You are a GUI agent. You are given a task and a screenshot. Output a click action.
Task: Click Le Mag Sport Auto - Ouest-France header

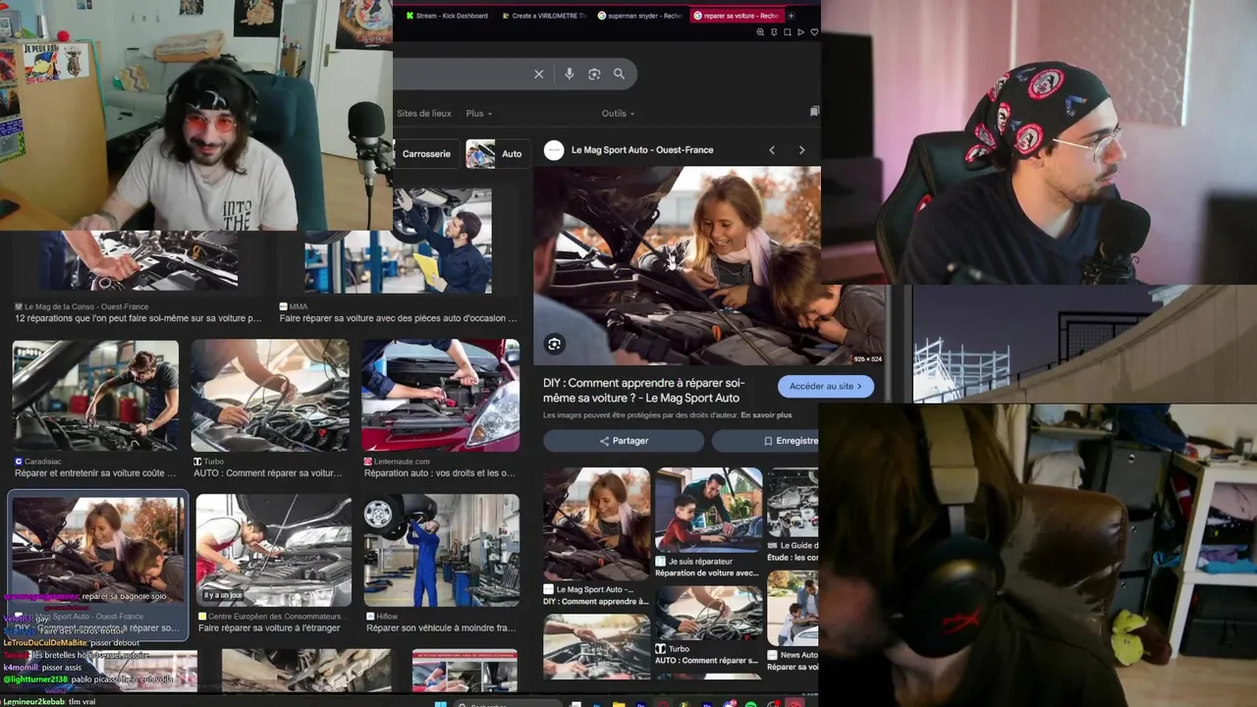pyautogui.click(x=642, y=150)
